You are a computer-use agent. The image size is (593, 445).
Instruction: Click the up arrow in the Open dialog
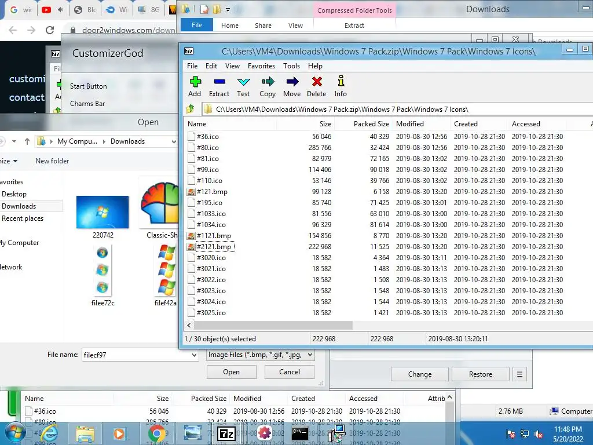coord(27,141)
